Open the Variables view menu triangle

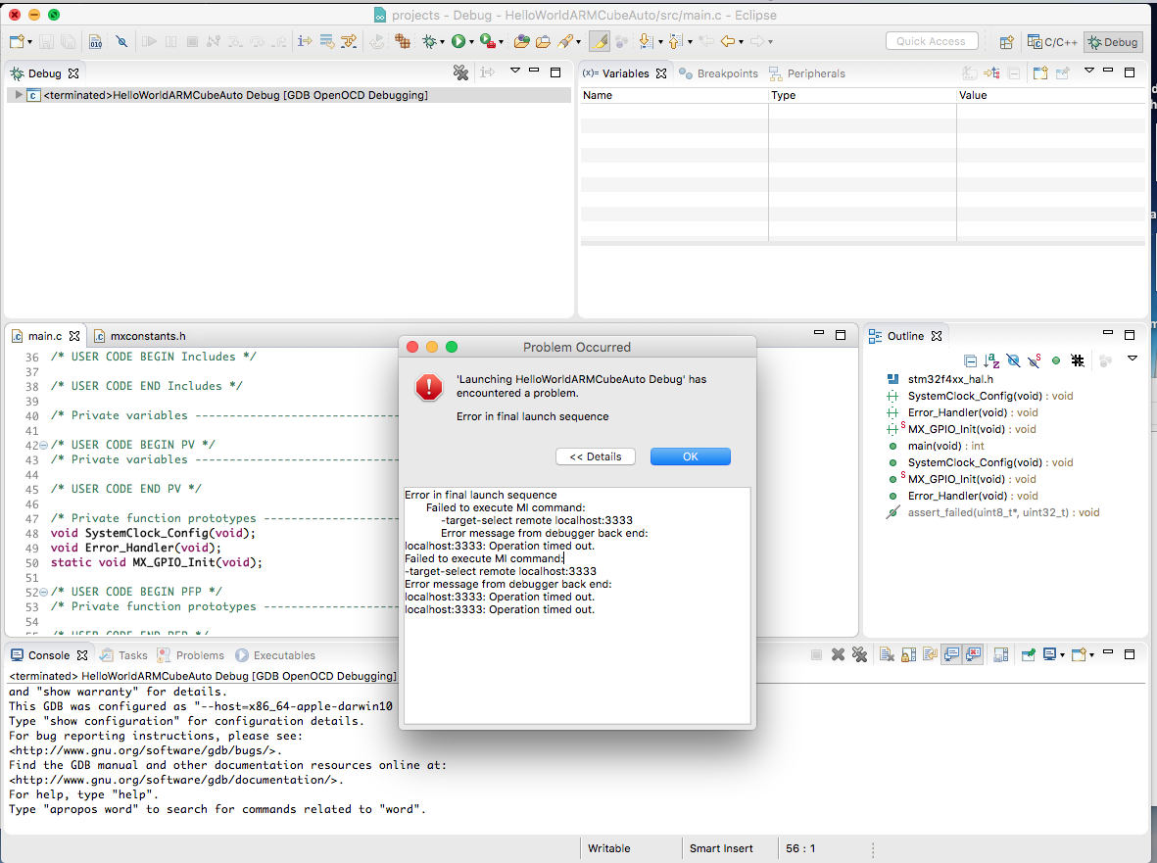tap(1089, 71)
